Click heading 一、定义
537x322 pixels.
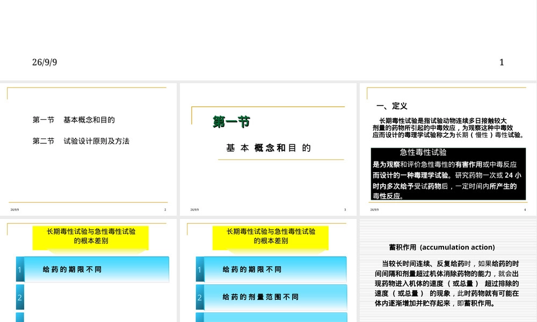click(392, 106)
